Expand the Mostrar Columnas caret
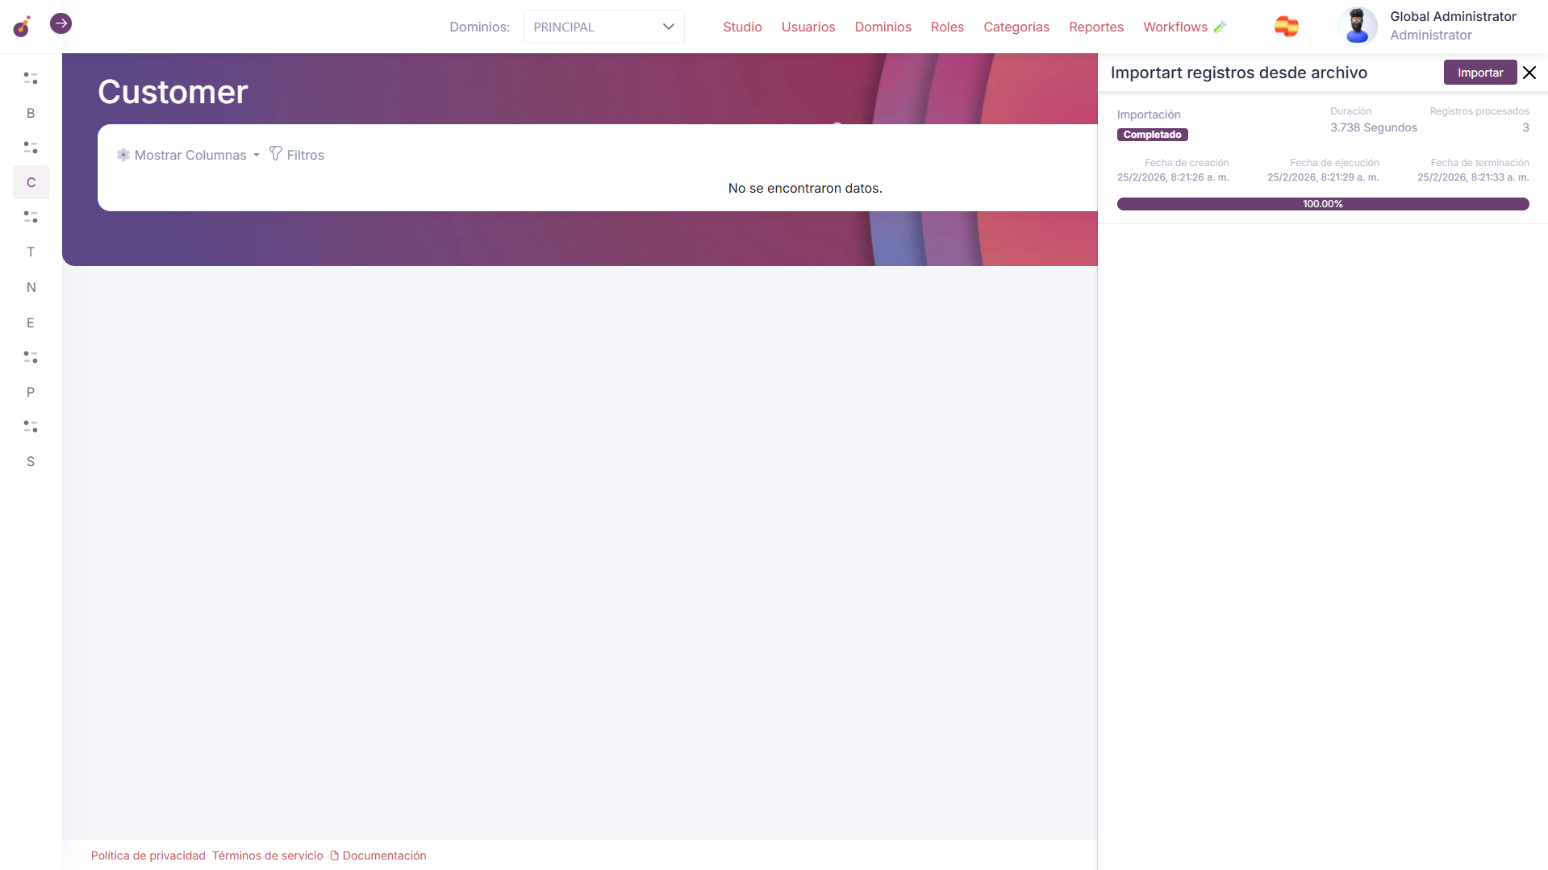Image resolution: width=1548 pixels, height=870 pixels. (257, 155)
